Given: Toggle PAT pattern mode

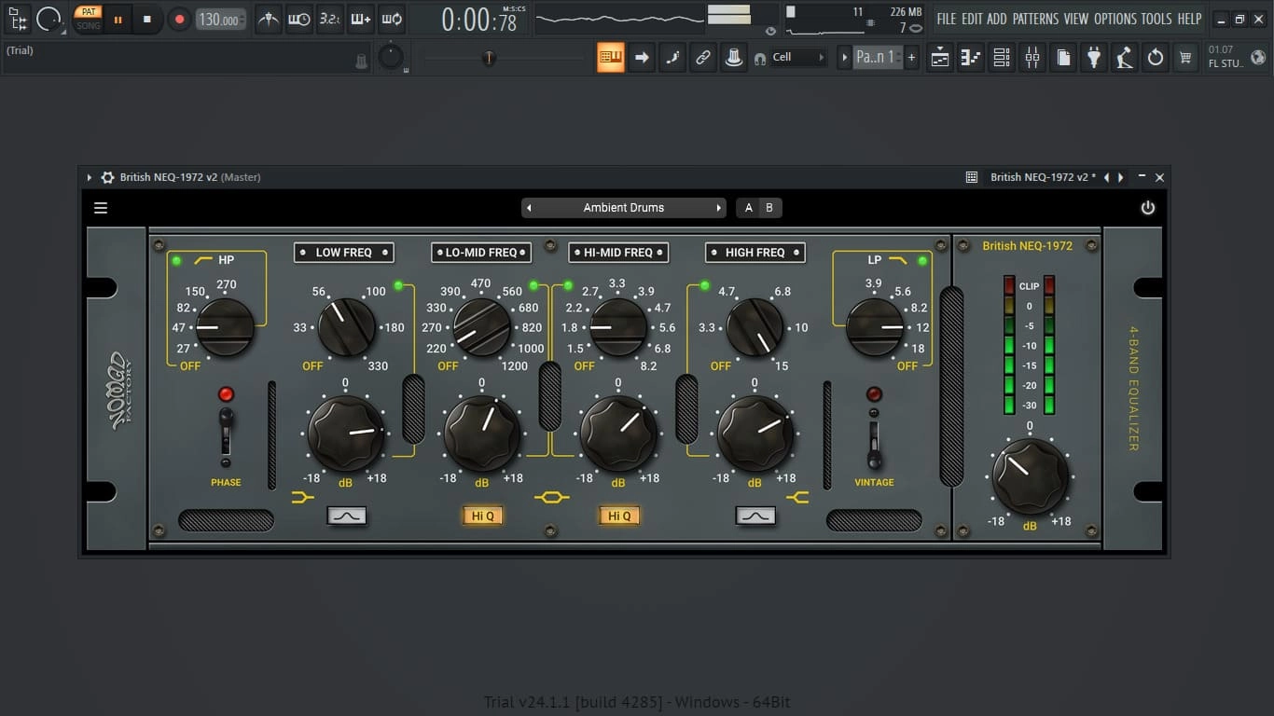Looking at the screenshot, I should pyautogui.click(x=88, y=12).
